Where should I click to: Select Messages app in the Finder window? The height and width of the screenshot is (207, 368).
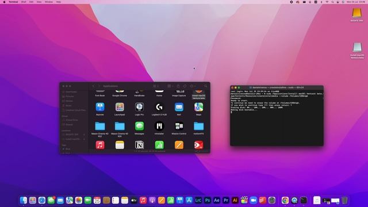[x=139, y=126]
